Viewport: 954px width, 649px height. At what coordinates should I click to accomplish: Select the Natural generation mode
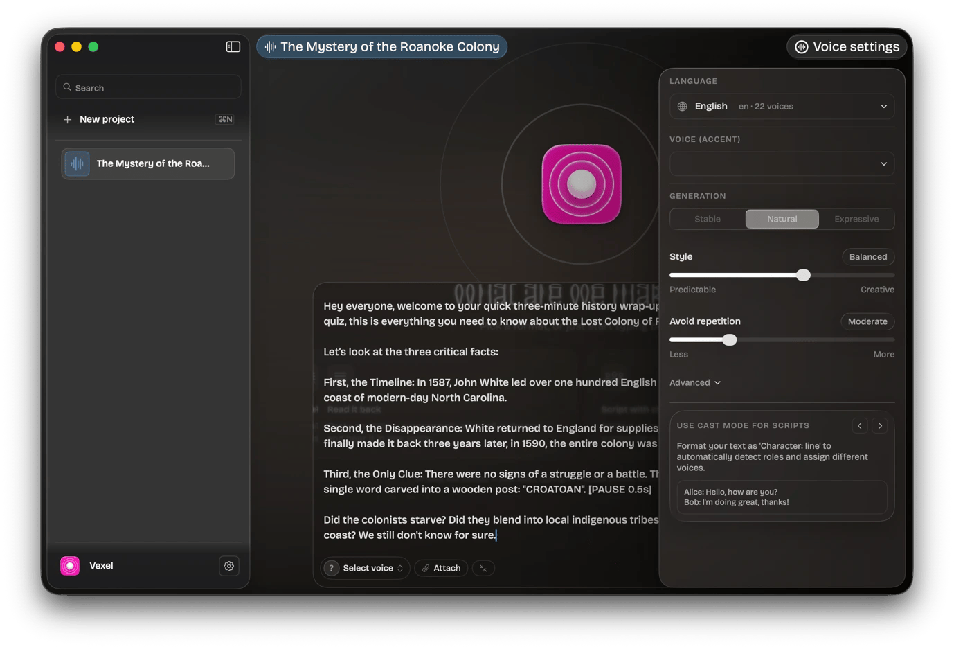click(782, 219)
